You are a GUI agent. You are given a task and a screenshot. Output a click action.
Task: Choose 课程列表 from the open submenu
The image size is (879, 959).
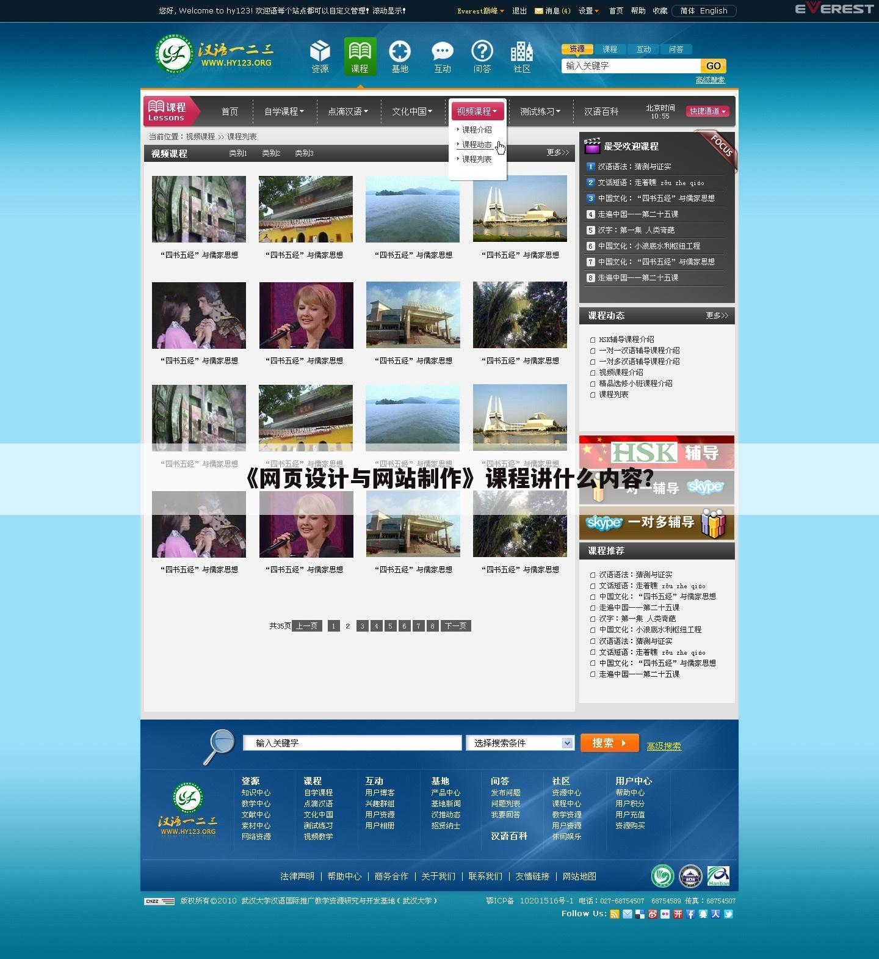click(x=477, y=159)
